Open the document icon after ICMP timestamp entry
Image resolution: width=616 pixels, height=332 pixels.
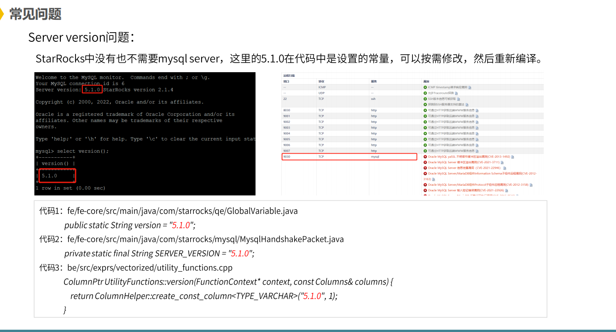pyautogui.click(x=470, y=87)
